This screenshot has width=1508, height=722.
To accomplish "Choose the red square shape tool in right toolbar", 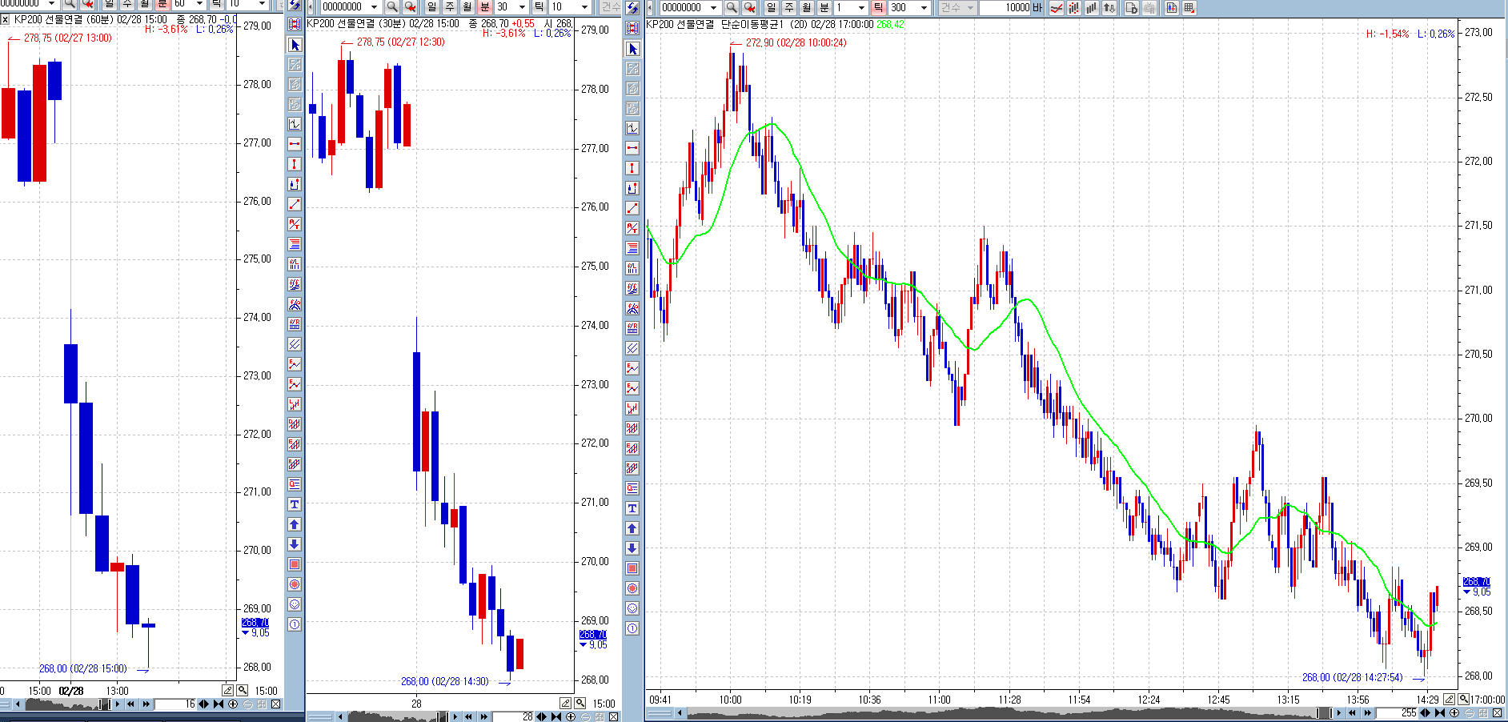I will coord(632,568).
